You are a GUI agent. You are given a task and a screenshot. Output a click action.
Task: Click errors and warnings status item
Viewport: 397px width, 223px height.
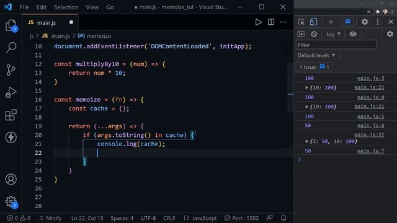point(19,218)
